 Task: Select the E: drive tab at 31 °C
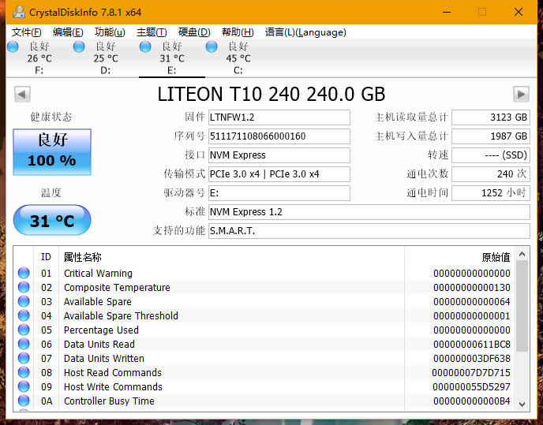[172, 58]
